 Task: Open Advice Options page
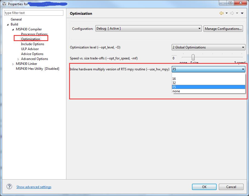(x=32, y=54)
